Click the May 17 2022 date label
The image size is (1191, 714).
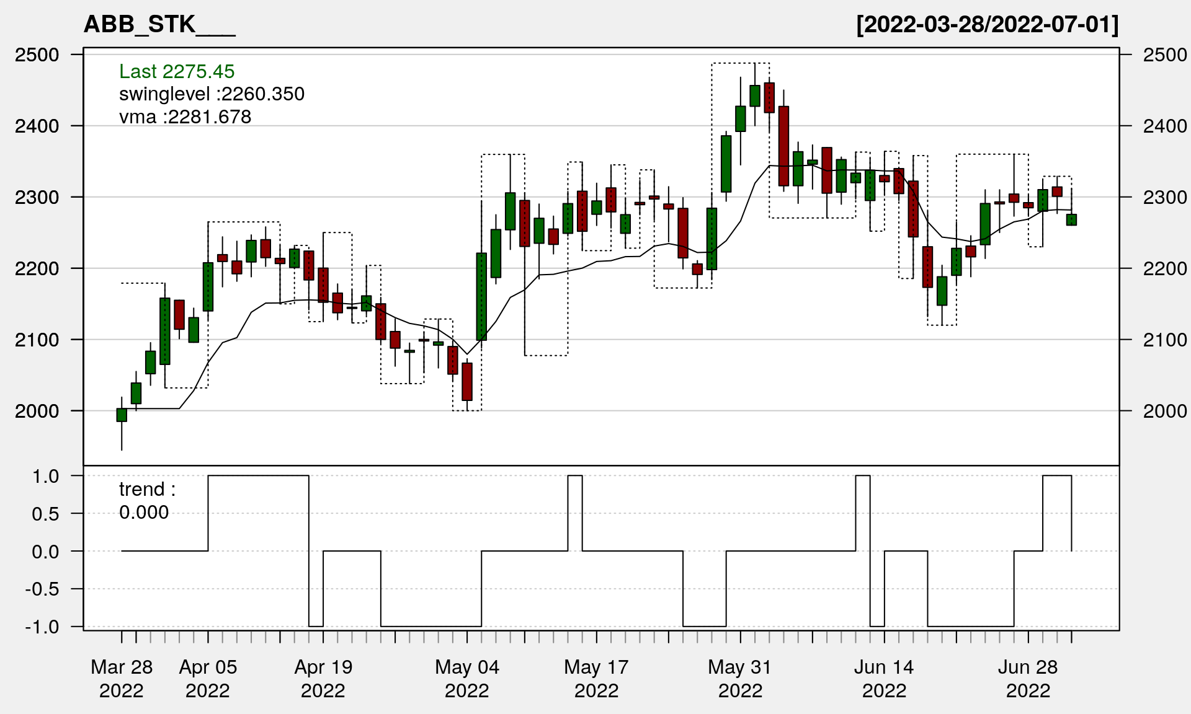[x=596, y=678]
